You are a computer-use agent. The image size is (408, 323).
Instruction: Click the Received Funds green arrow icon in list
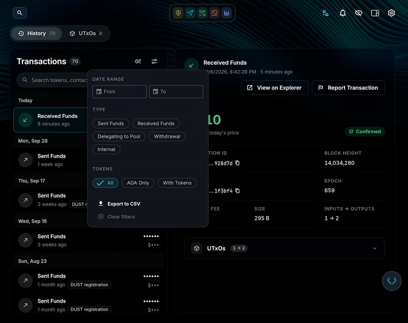[x=25, y=120]
